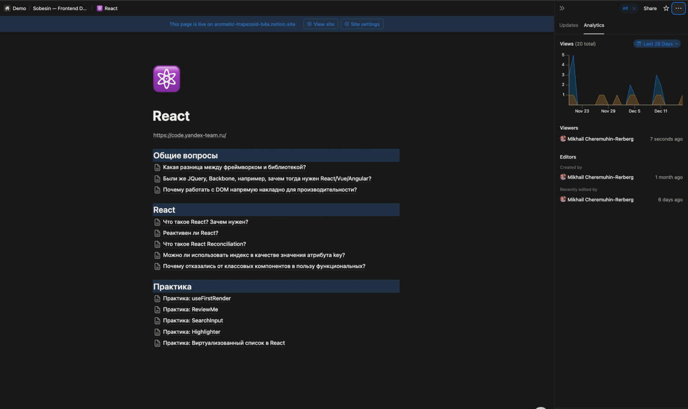
Task: Click the 1 month ago timestamp
Action: click(669, 177)
